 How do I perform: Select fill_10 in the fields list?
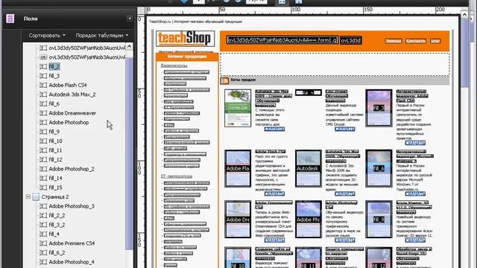coord(56,141)
